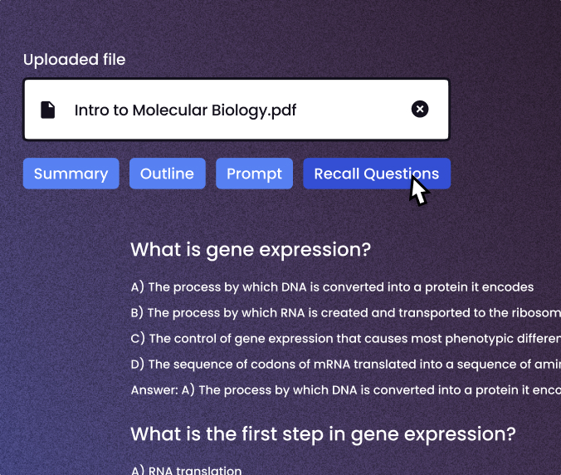Click the Intro to Molecular Biology.pdf filename
Image resolution: width=561 pixels, height=475 pixels.
pyautogui.click(x=185, y=110)
